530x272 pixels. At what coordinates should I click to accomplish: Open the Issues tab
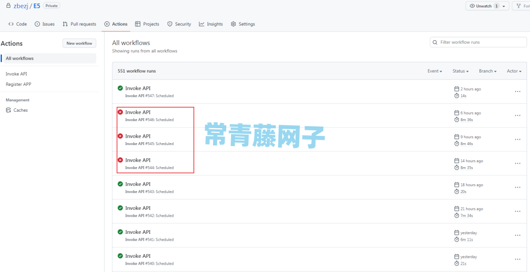(45, 24)
